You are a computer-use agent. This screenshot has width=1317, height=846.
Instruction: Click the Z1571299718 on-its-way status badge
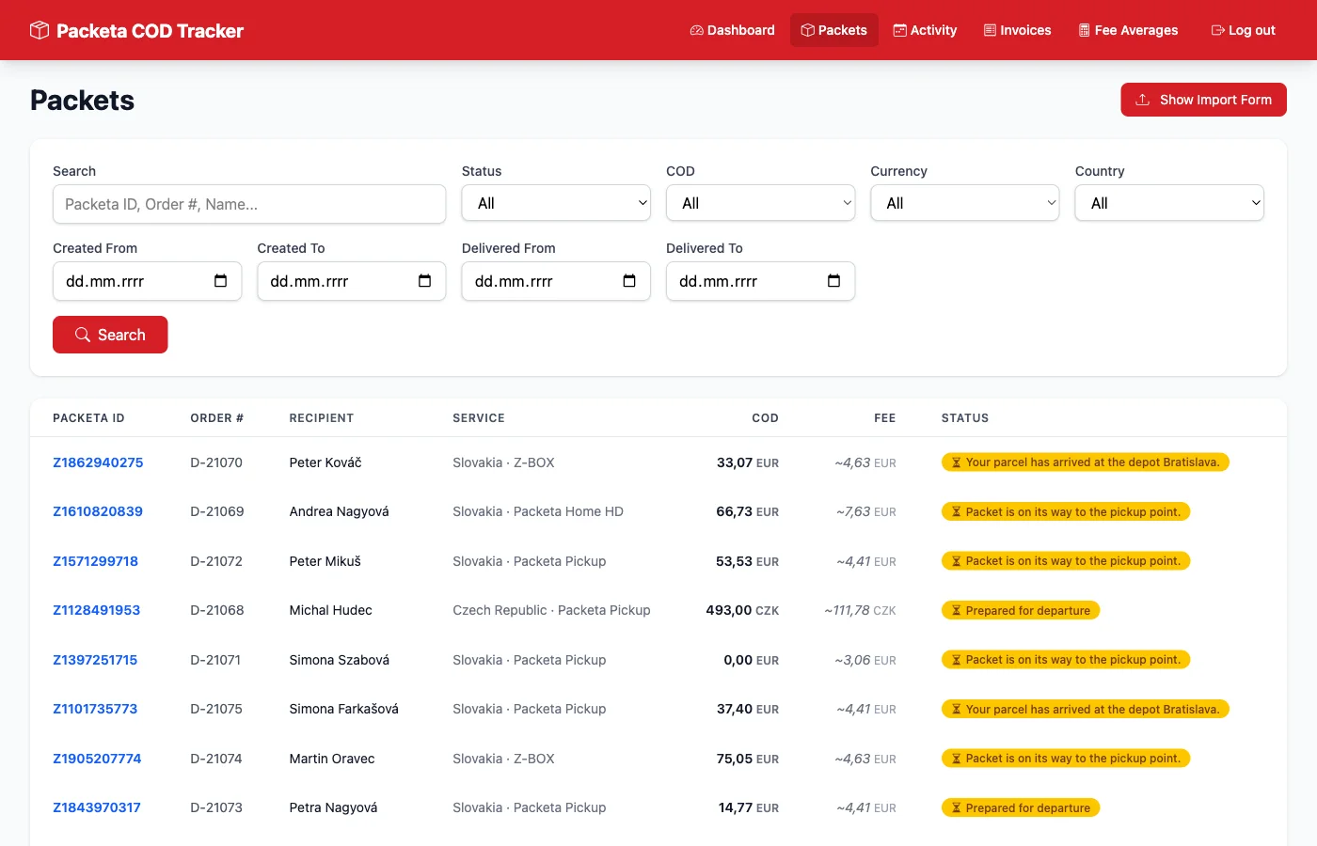pyautogui.click(x=1066, y=561)
